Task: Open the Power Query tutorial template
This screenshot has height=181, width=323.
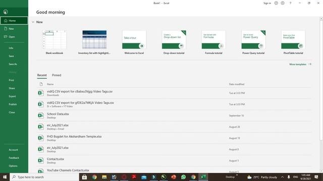Action: click(x=253, y=42)
